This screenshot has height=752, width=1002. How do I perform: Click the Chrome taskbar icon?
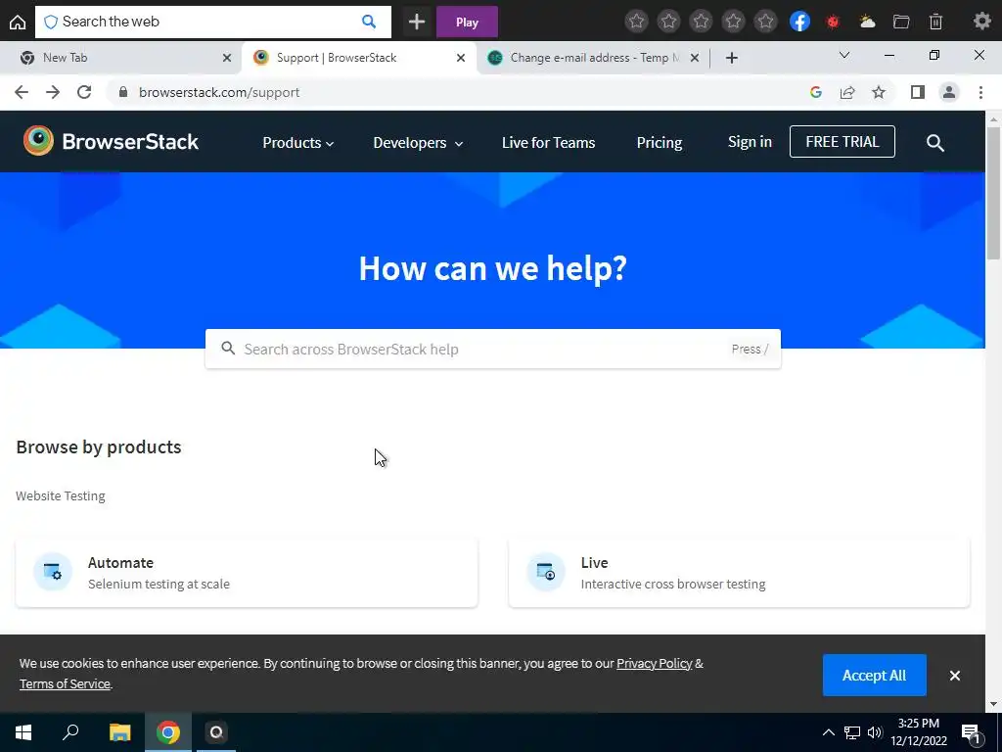(168, 732)
